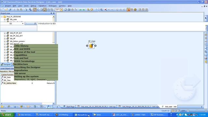The height and width of the screenshot is (117, 208).
Task: Open the Tools menu
Action: click(26, 6)
